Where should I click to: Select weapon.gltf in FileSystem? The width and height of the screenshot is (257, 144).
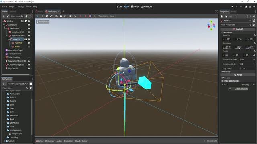point(16,134)
